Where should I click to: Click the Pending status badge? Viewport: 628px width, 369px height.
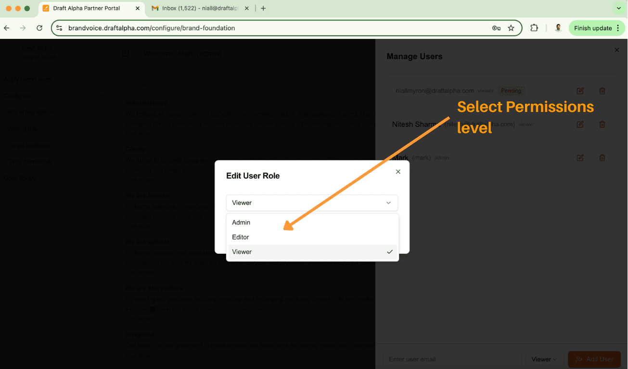511,91
